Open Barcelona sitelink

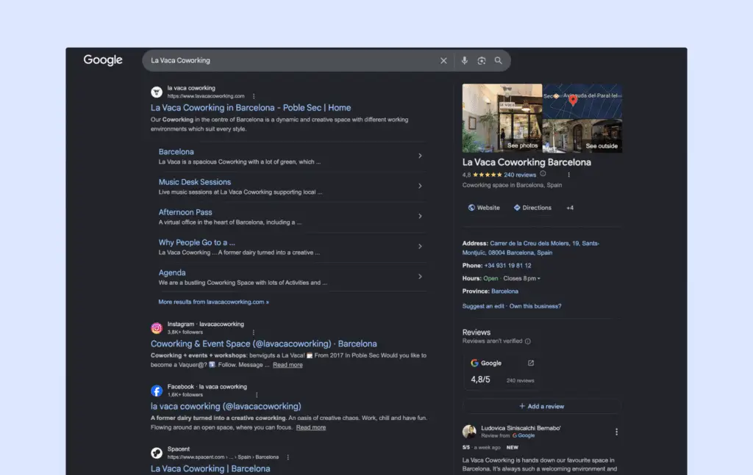point(176,151)
